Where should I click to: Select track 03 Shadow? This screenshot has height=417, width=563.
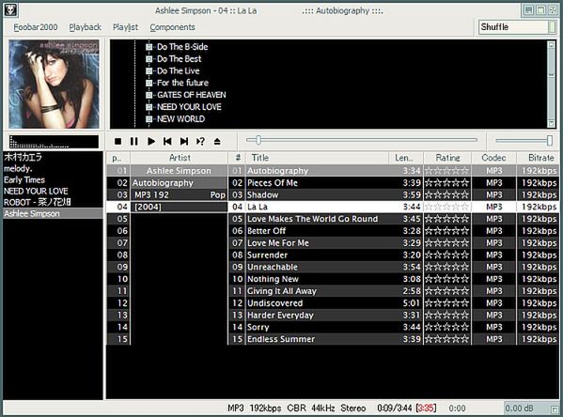click(333, 194)
